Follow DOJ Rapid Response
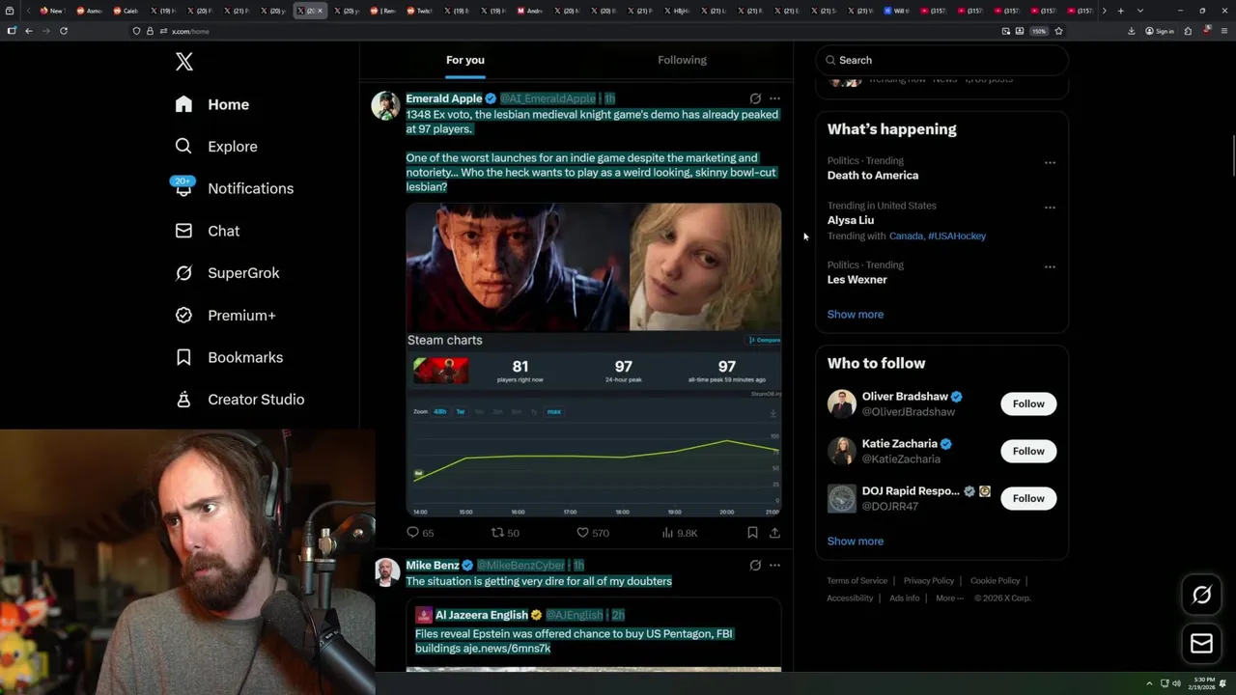 tap(1028, 498)
